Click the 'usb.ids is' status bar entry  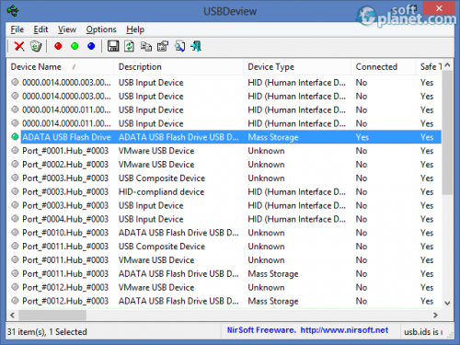click(423, 332)
